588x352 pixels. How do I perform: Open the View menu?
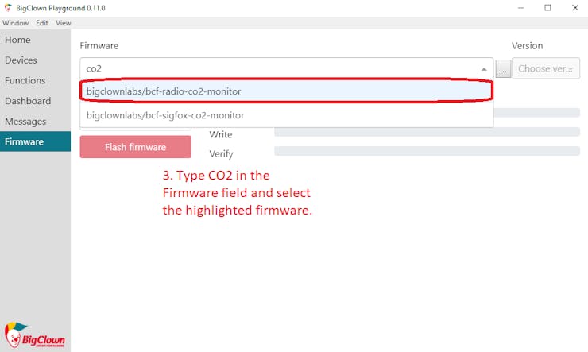point(64,23)
